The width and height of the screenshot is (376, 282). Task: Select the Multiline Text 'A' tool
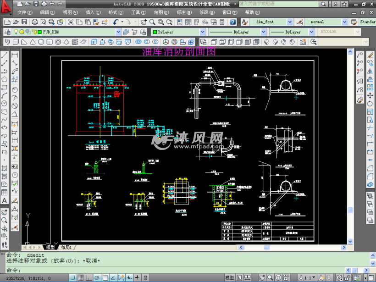click(x=5, y=200)
